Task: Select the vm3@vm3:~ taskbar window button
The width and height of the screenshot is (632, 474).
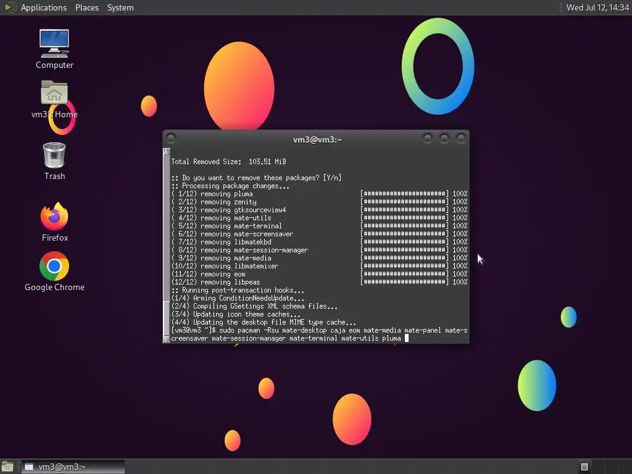Action: coord(73,467)
